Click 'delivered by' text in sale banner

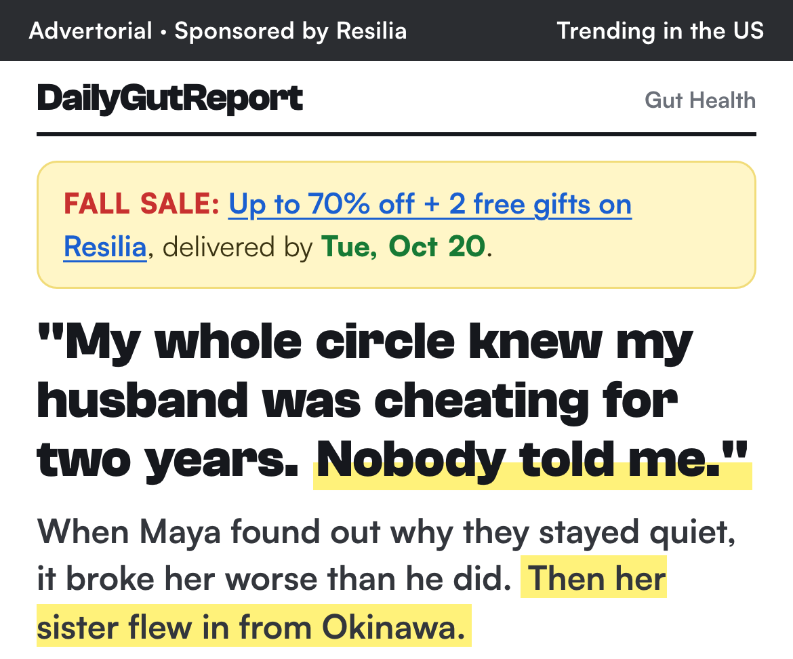tap(237, 247)
